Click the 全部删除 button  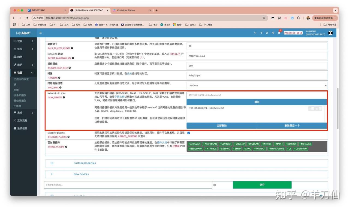pyautogui.click(x=221, y=126)
